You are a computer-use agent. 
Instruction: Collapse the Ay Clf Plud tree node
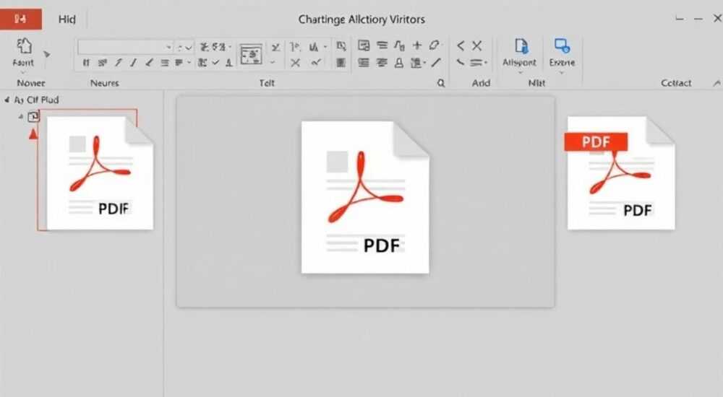[7, 100]
